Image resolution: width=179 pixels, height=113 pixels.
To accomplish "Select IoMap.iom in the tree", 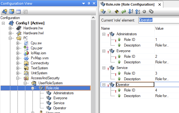I will point(38,53).
